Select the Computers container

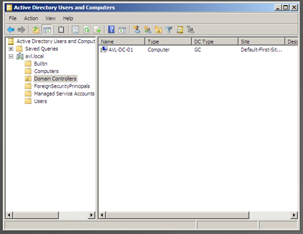(x=46, y=71)
